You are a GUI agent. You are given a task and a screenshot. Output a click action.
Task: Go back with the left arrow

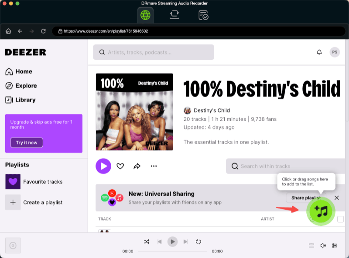pos(20,31)
